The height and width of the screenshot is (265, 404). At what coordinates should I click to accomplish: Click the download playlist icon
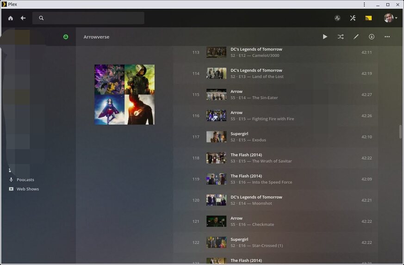(372, 37)
